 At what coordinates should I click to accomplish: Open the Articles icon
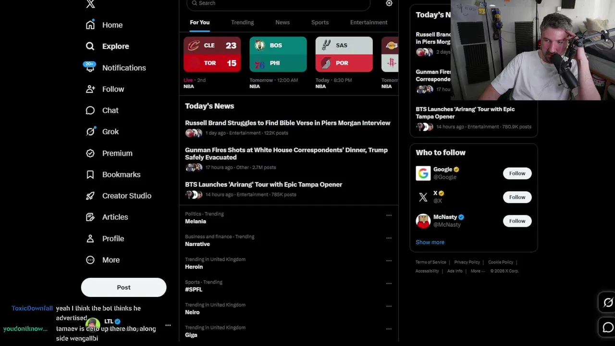(90, 217)
